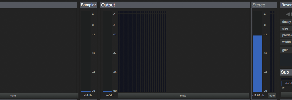Click the Reverb previous preset arrow

tap(288, 14)
